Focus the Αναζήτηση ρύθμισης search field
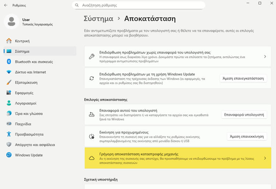 [138, 5]
